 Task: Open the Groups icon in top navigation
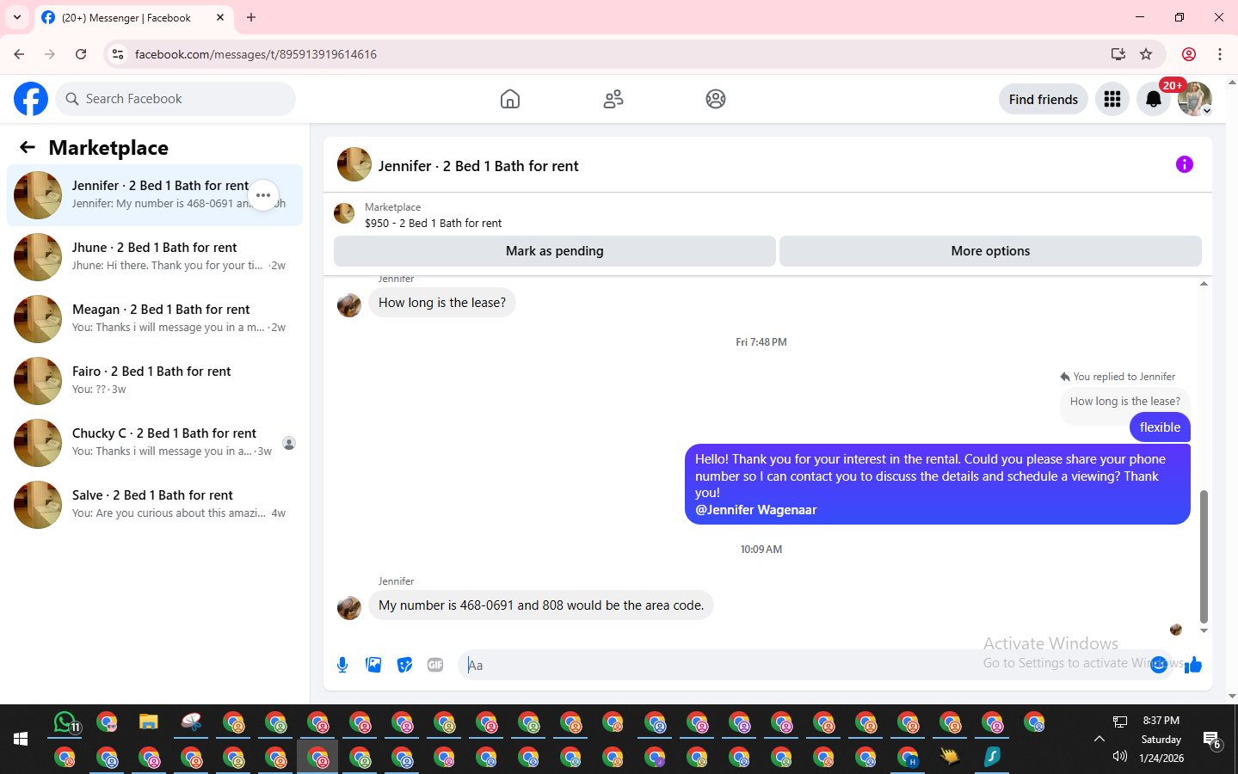pyautogui.click(x=716, y=99)
